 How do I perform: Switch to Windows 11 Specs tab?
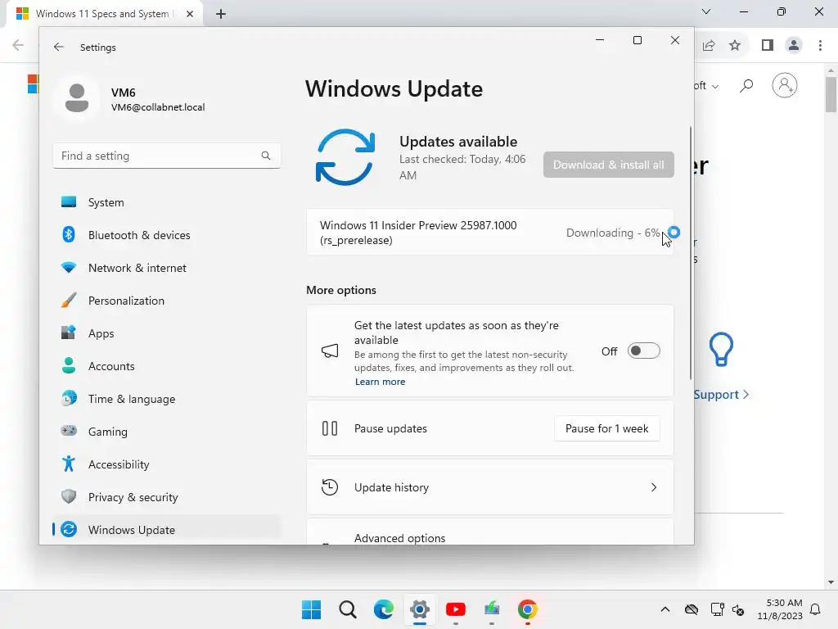101,14
